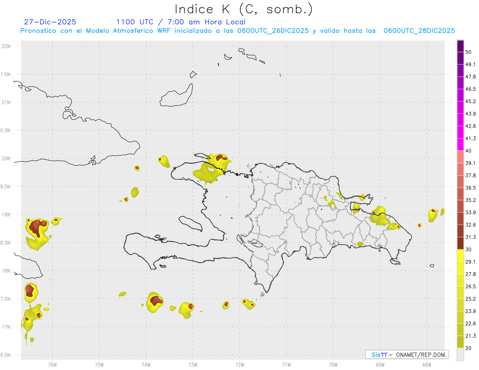Click the longitude label "76W"
The width and height of the screenshot is (479, 370).
(52, 365)
